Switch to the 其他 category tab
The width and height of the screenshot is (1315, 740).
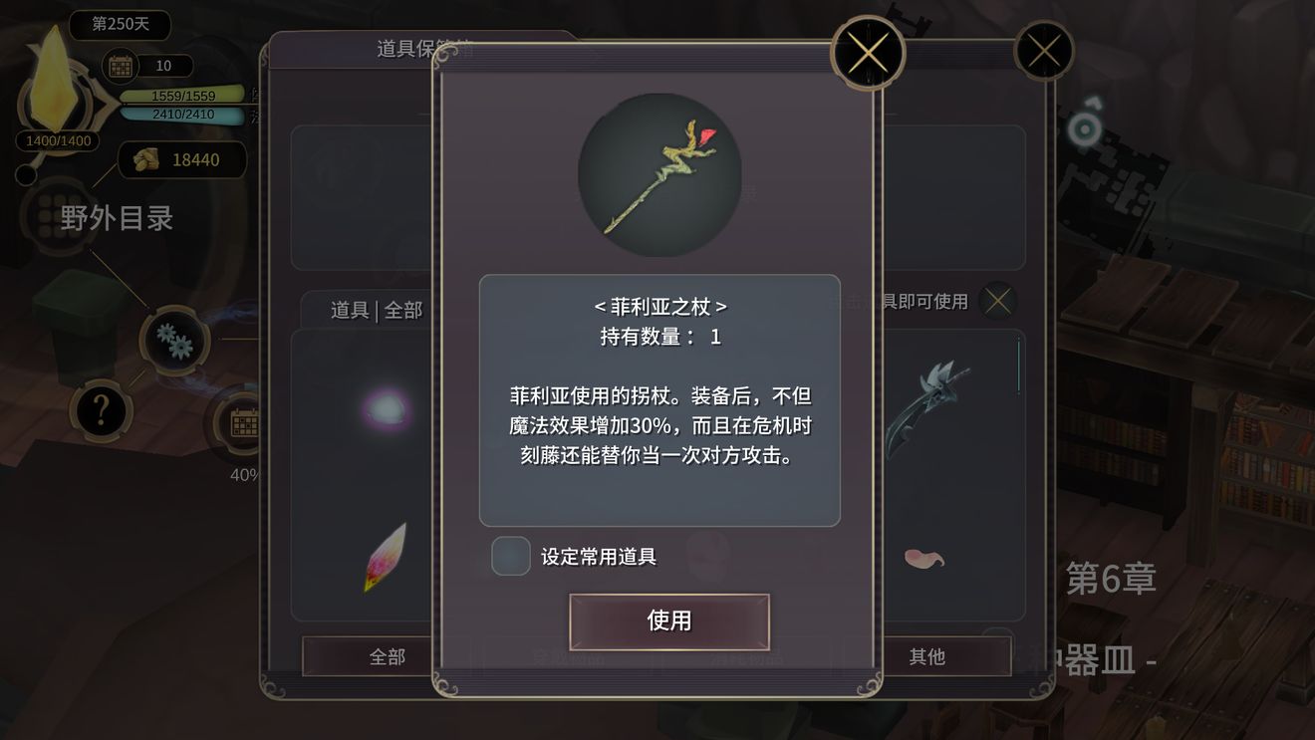point(926,656)
